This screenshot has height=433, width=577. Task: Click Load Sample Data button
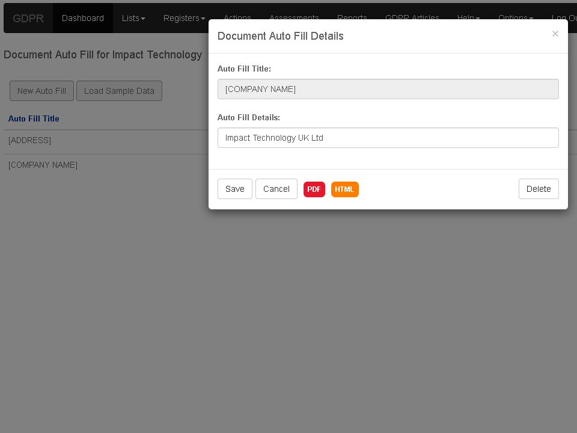119,91
